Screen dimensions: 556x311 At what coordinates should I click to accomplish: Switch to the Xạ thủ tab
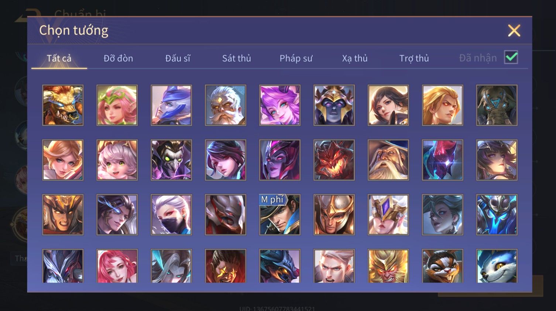pos(355,58)
